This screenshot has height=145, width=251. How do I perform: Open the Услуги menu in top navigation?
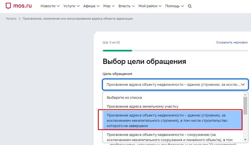(x=71, y=6)
